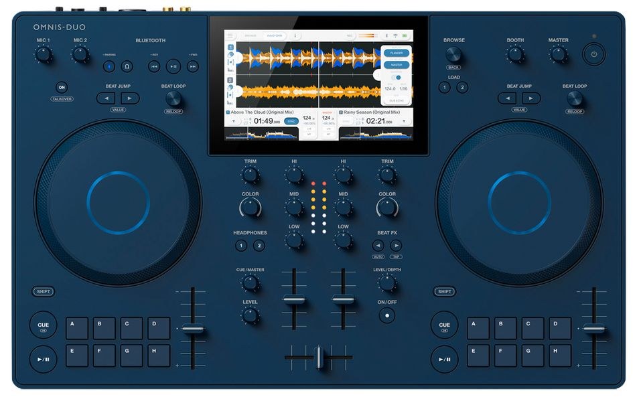Hold the right deck SHIFT button
Screen dimensions: 643x403
click(x=445, y=291)
